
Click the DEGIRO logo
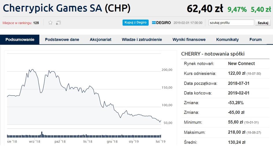coord(161,23)
